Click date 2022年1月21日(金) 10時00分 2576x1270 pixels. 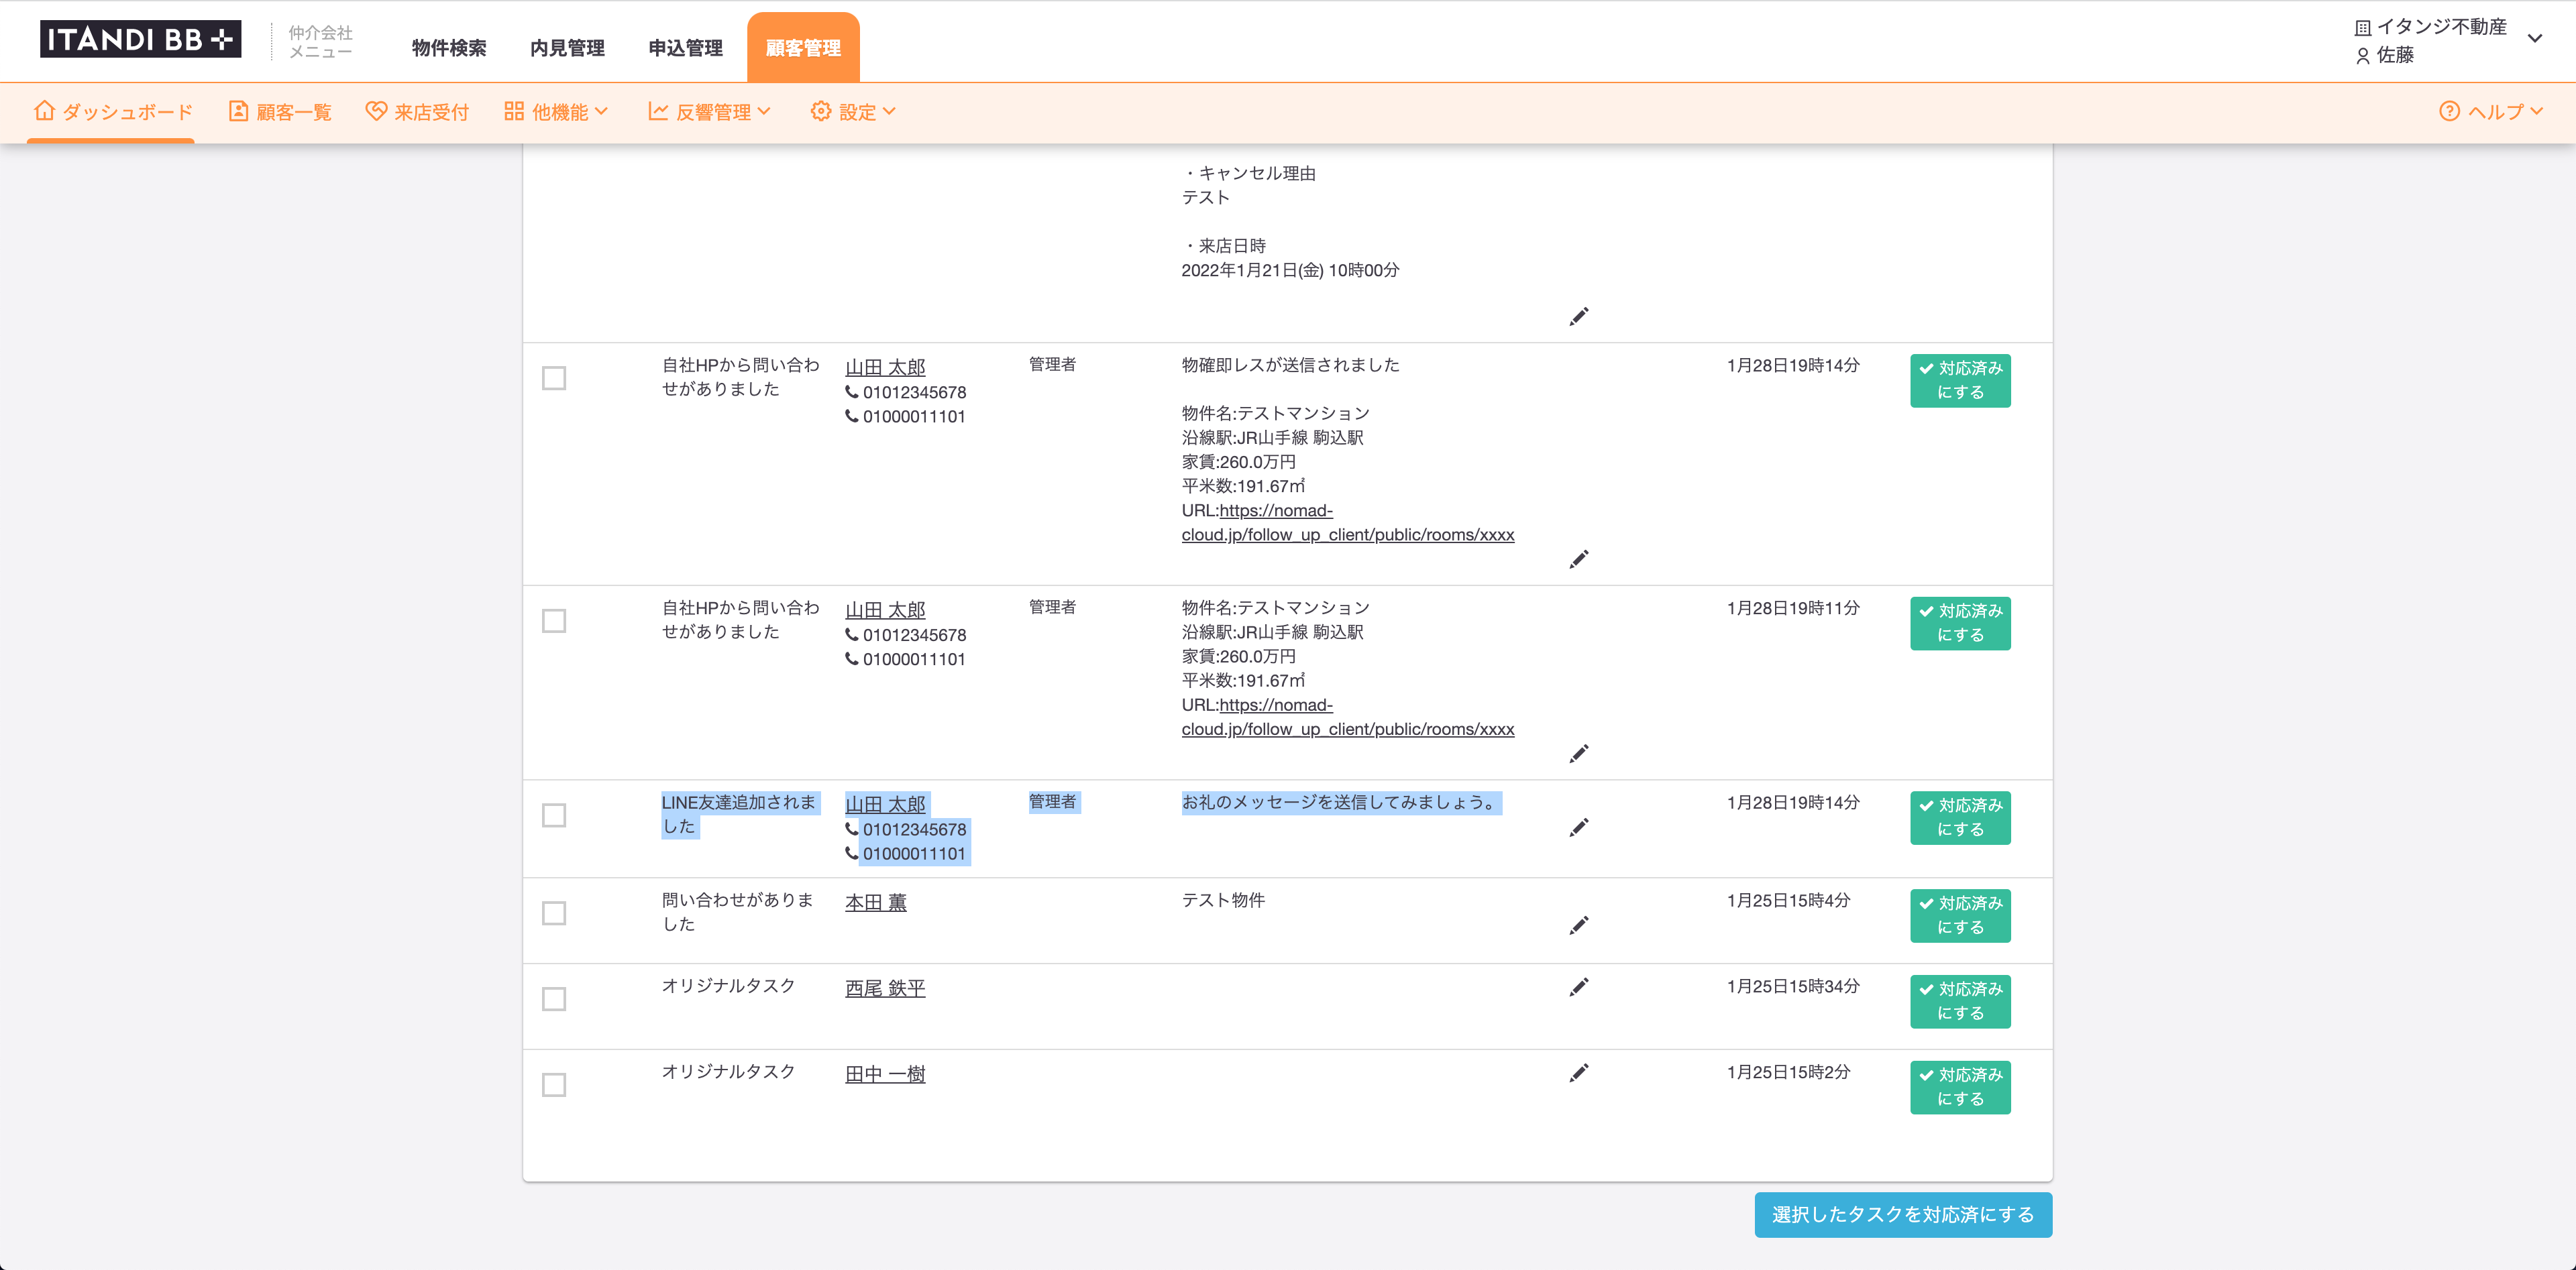point(1290,270)
